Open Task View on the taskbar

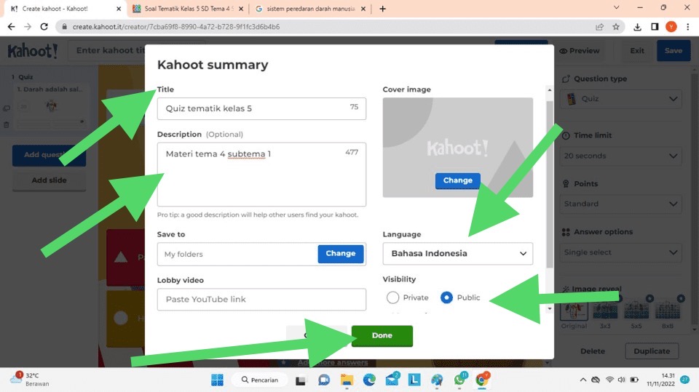(x=301, y=380)
